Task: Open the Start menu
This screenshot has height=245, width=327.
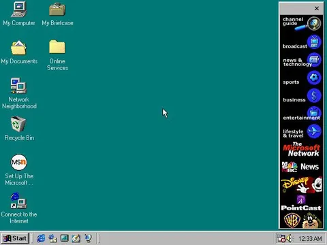Action: (x=15, y=238)
